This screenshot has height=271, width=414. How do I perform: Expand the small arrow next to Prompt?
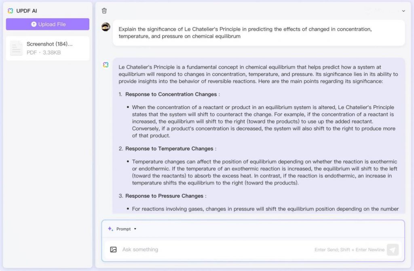click(135, 229)
